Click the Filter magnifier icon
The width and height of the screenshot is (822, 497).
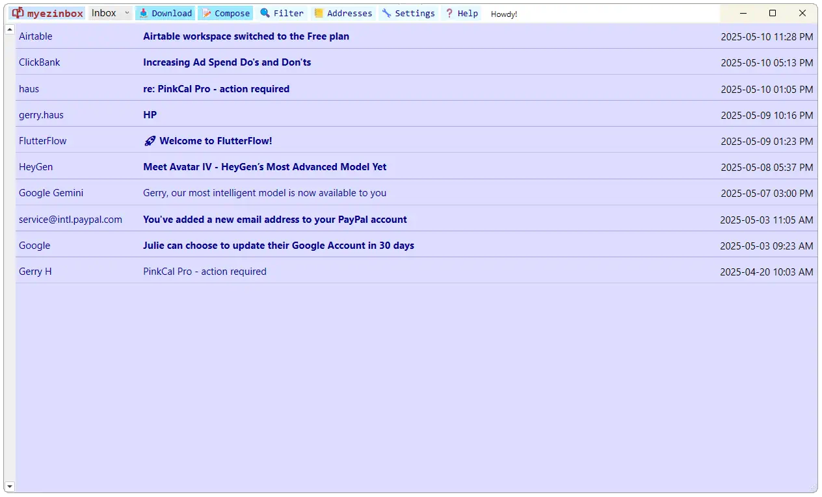coord(265,13)
